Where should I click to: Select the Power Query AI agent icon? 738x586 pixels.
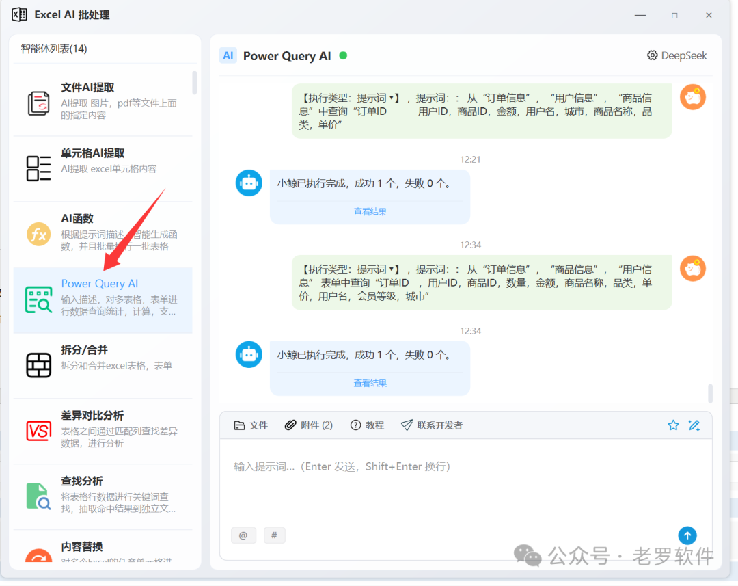pos(38,299)
